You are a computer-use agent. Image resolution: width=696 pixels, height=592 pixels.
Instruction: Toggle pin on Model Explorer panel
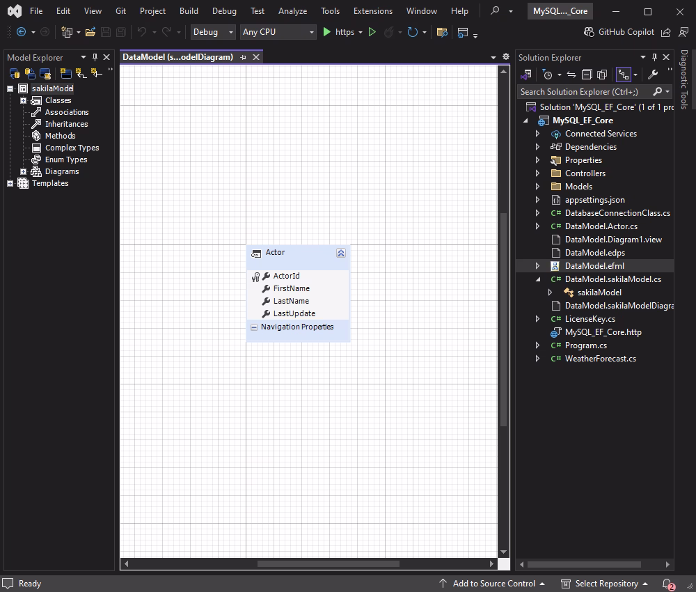tap(95, 57)
